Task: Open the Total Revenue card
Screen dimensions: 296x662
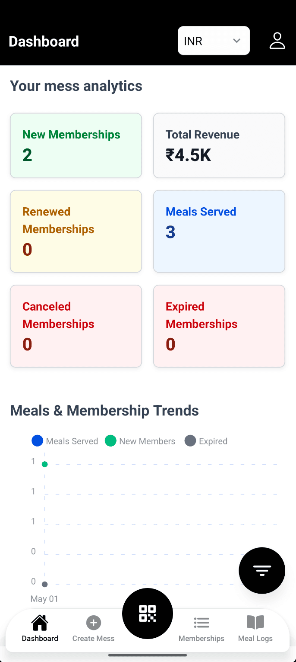Action: [219, 145]
